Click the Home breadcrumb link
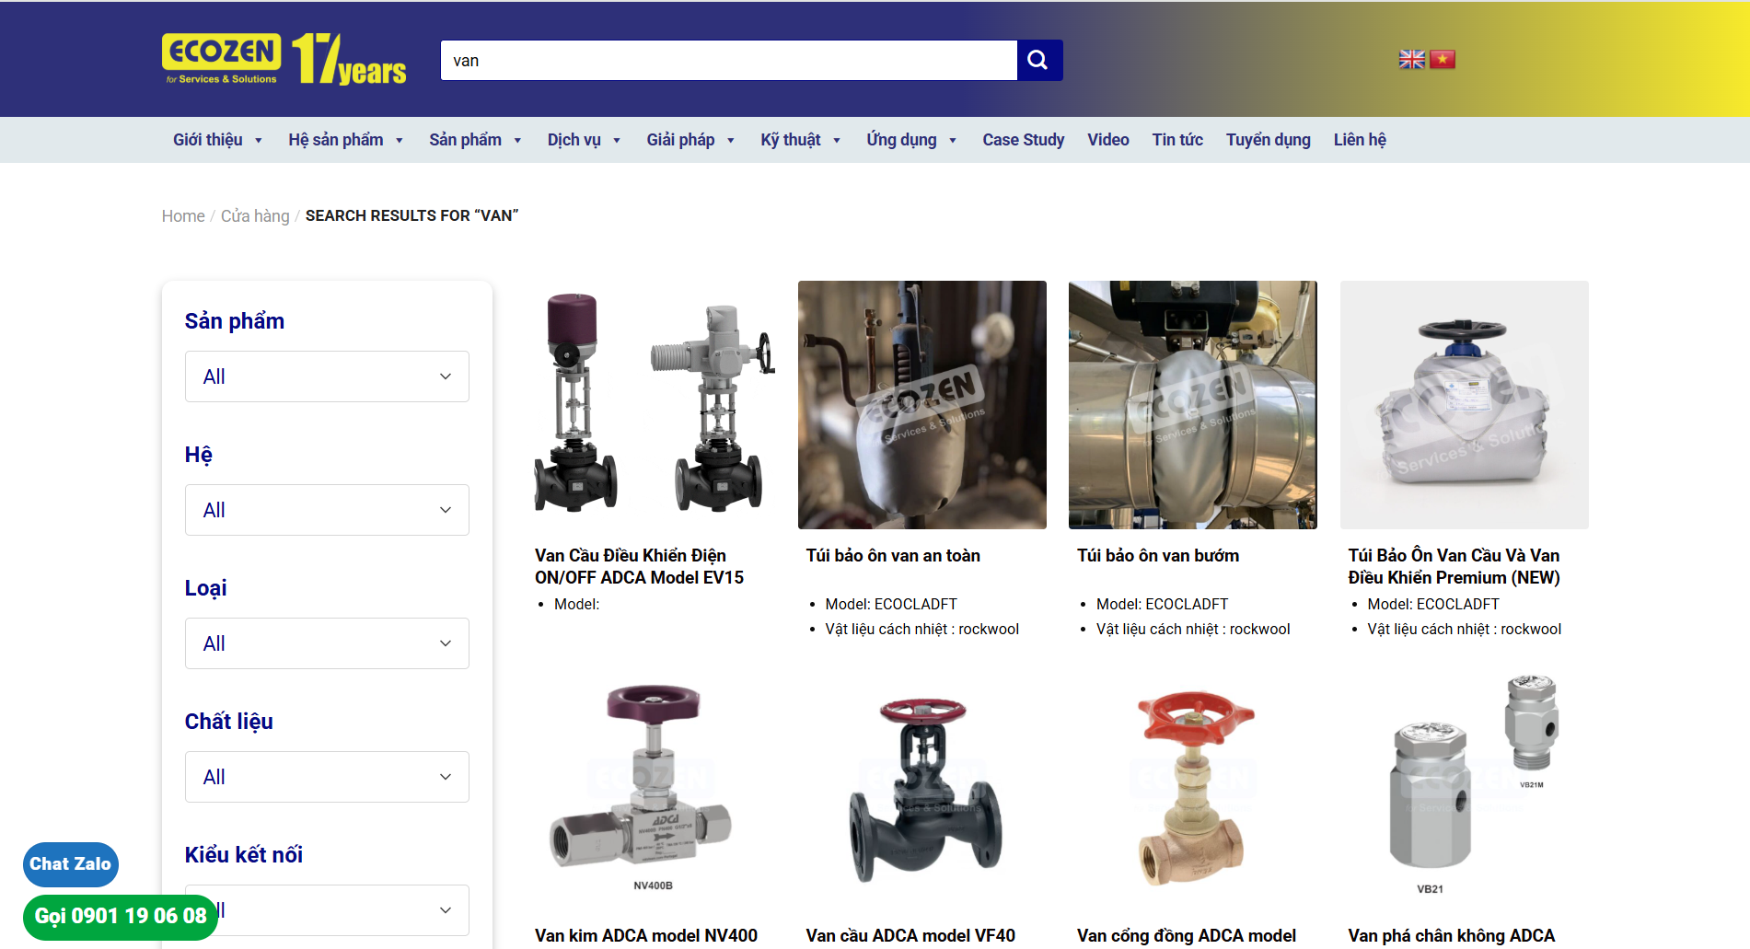The image size is (1750, 949). click(x=183, y=216)
